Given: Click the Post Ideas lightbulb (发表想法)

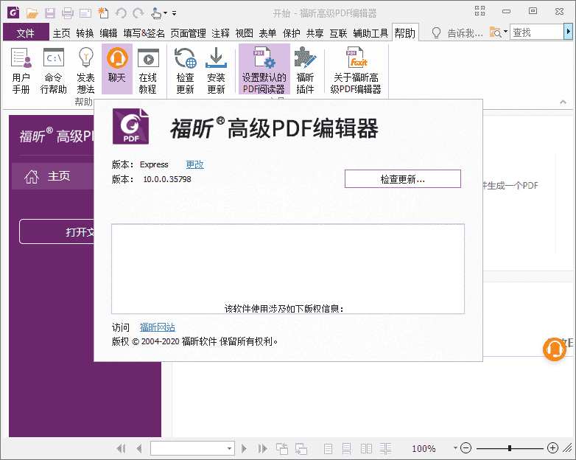Looking at the screenshot, I should point(85,70).
